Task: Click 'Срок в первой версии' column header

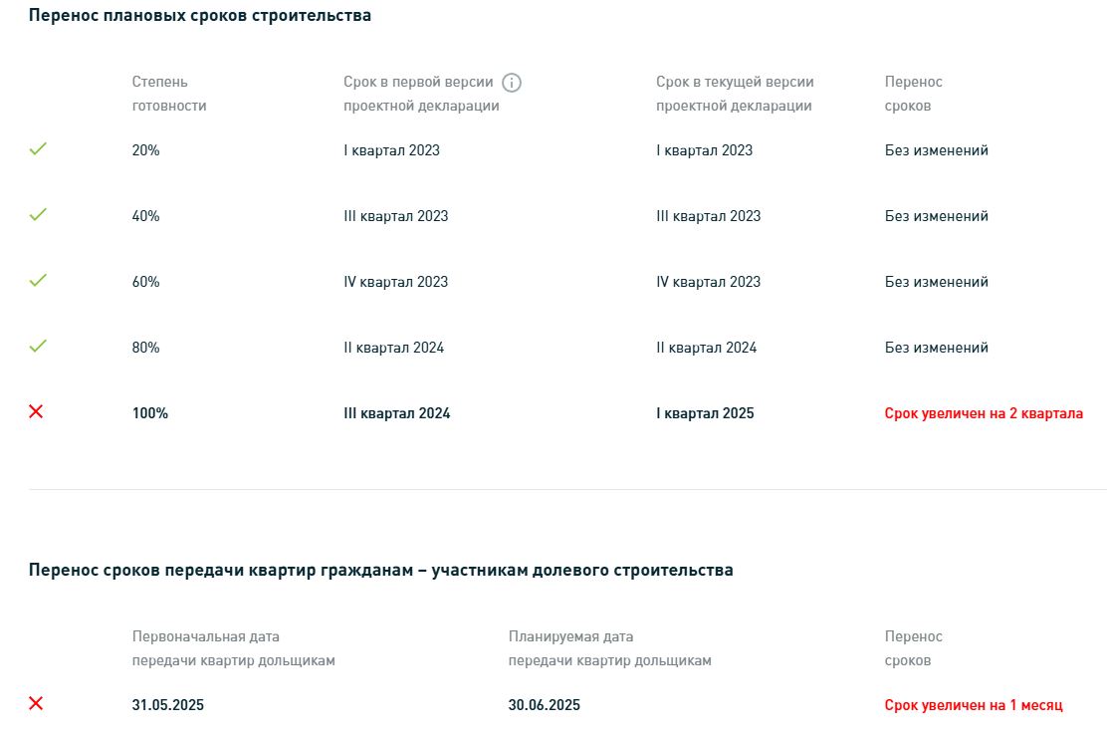Action: click(421, 94)
